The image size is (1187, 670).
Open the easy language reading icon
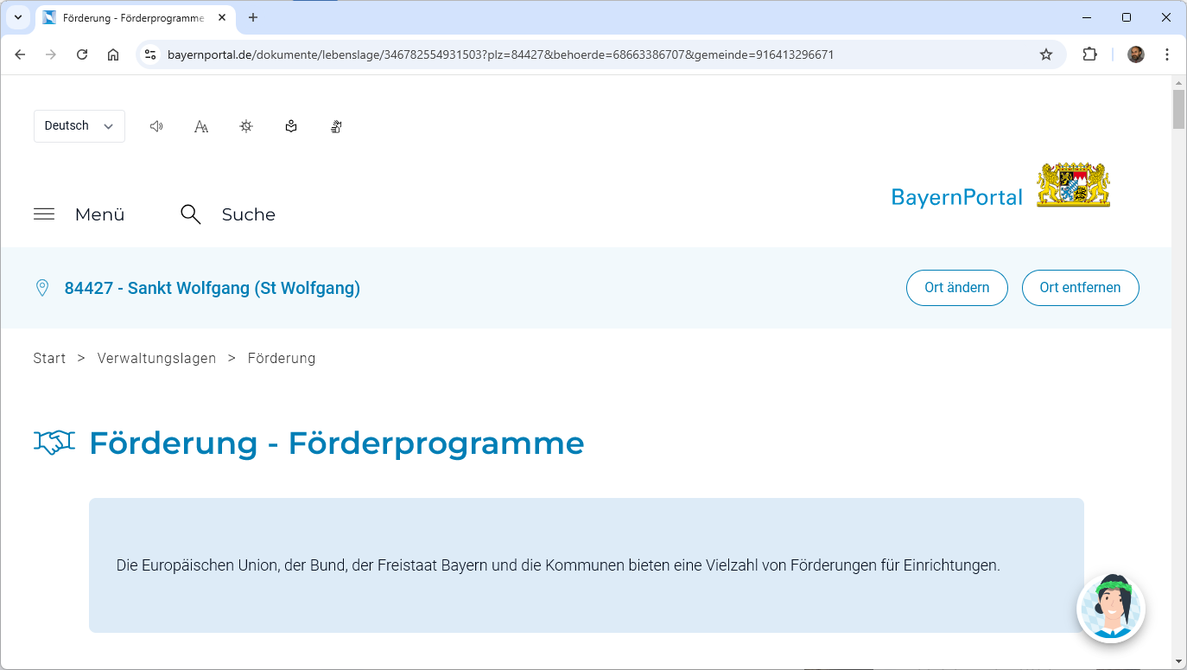[291, 126]
